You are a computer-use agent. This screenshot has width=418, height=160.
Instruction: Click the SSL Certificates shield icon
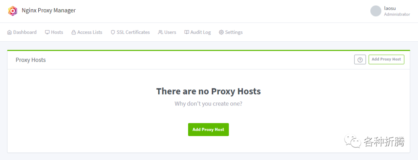pyautogui.click(x=113, y=32)
